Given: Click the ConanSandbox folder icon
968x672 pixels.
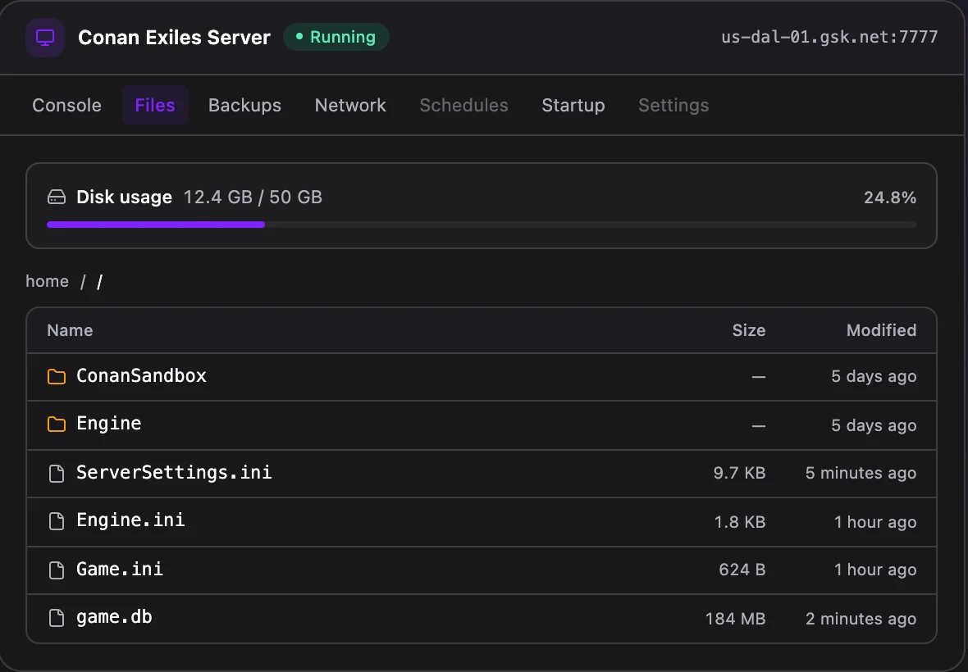Looking at the screenshot, I should point(57,377).
